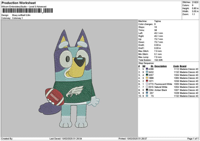
Task: Click thread code 1007
Action: click(x=177, y=90)
